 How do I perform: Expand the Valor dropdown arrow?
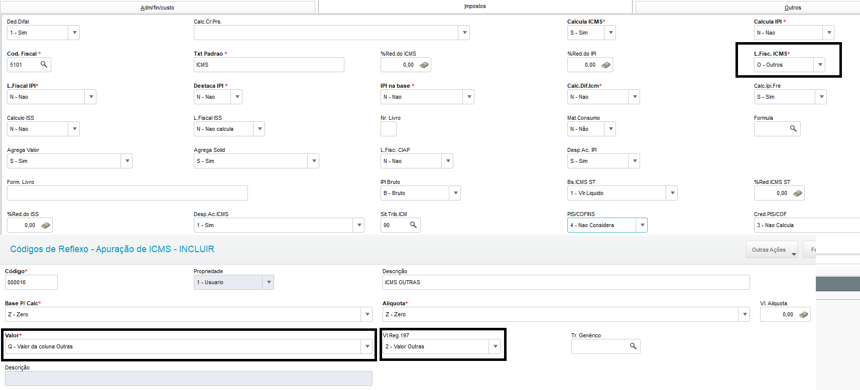367,346
